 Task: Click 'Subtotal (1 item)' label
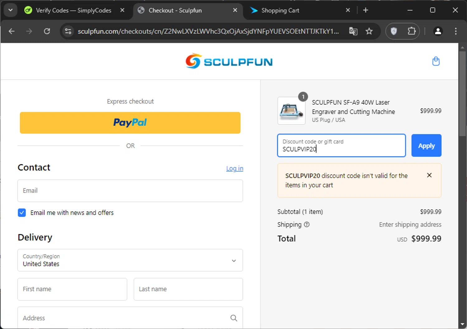300,212
